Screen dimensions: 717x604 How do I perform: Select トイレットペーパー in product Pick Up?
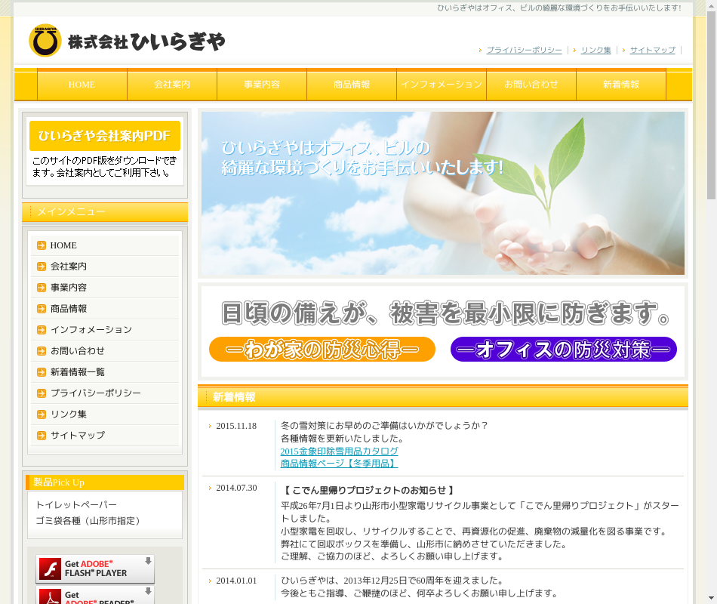click(x=76, y=505)
